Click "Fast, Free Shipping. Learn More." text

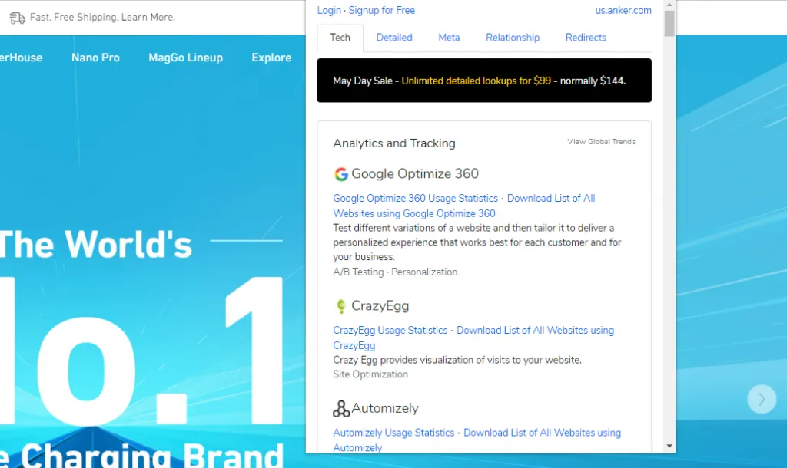(102, 18)
